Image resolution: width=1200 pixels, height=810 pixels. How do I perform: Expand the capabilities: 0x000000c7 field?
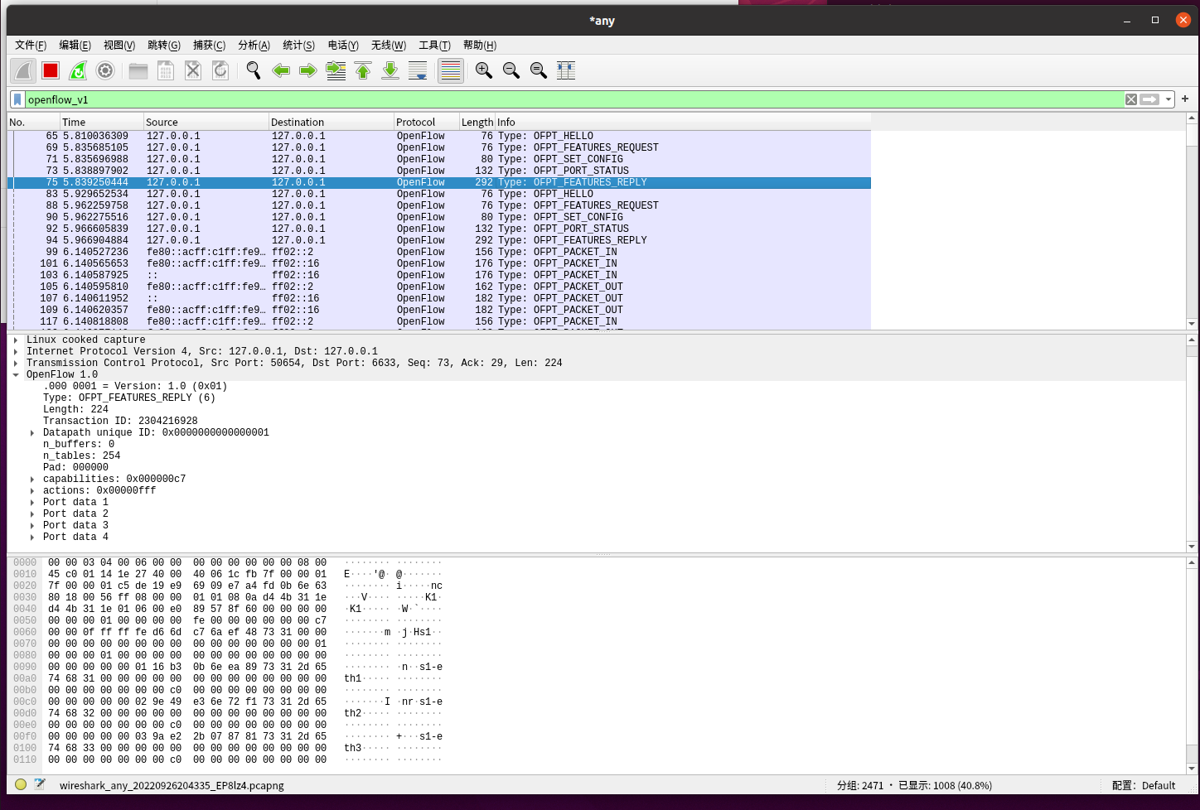coord(32,479)
